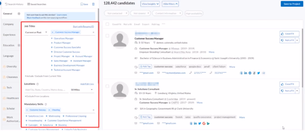Expand the View Insights dropdown
The width and height of the screenshot is (305, 131).
tap(150, 4)
